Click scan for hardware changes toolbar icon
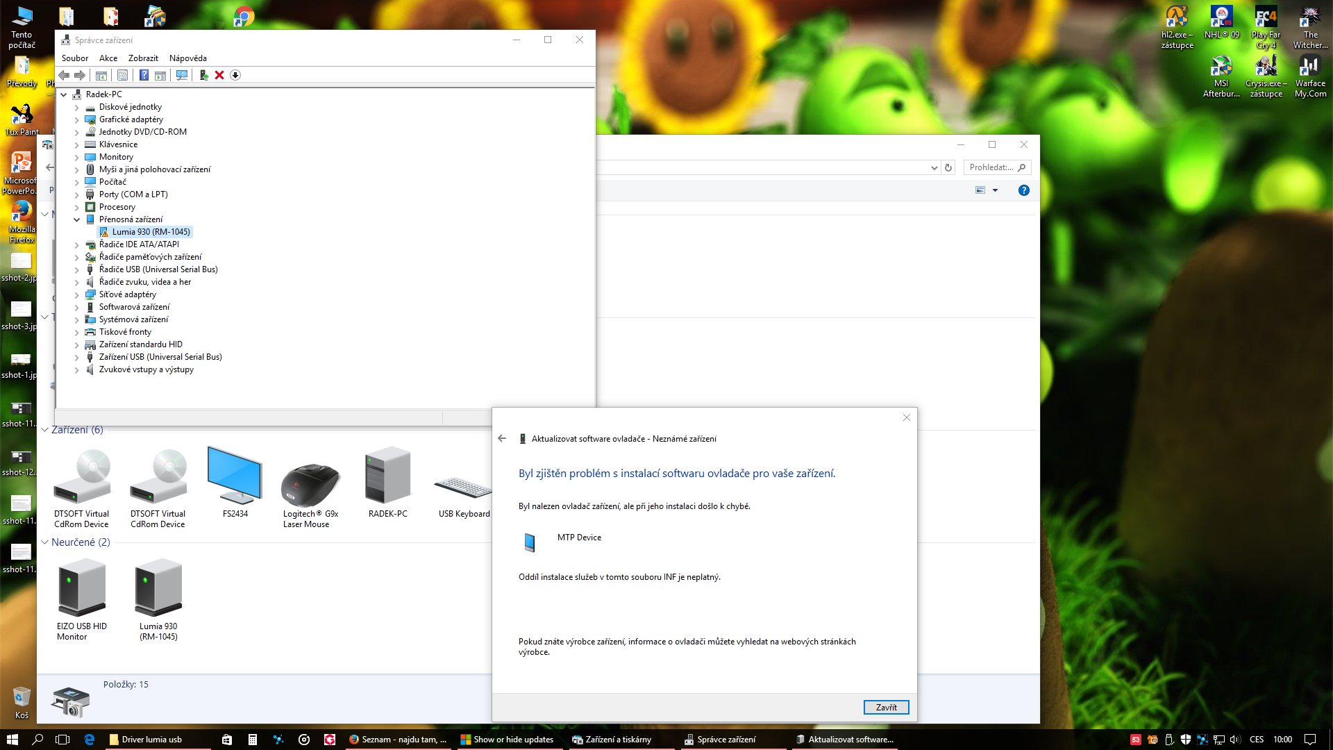The image size is (1333, 750). [182, 75]
